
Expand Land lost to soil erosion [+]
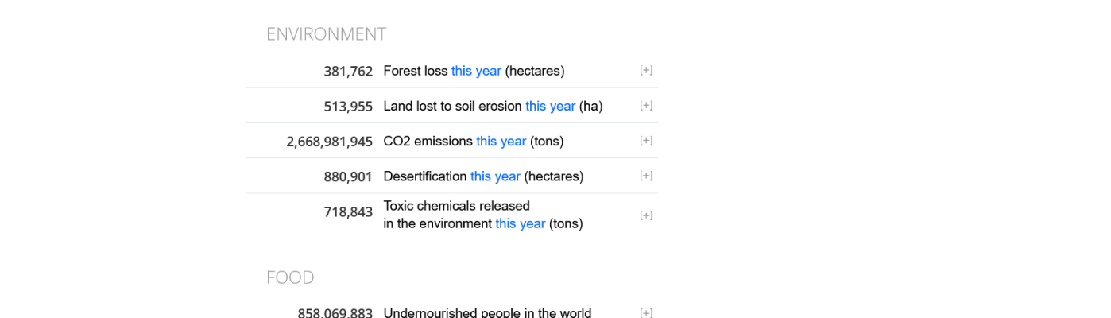(646, 106)
